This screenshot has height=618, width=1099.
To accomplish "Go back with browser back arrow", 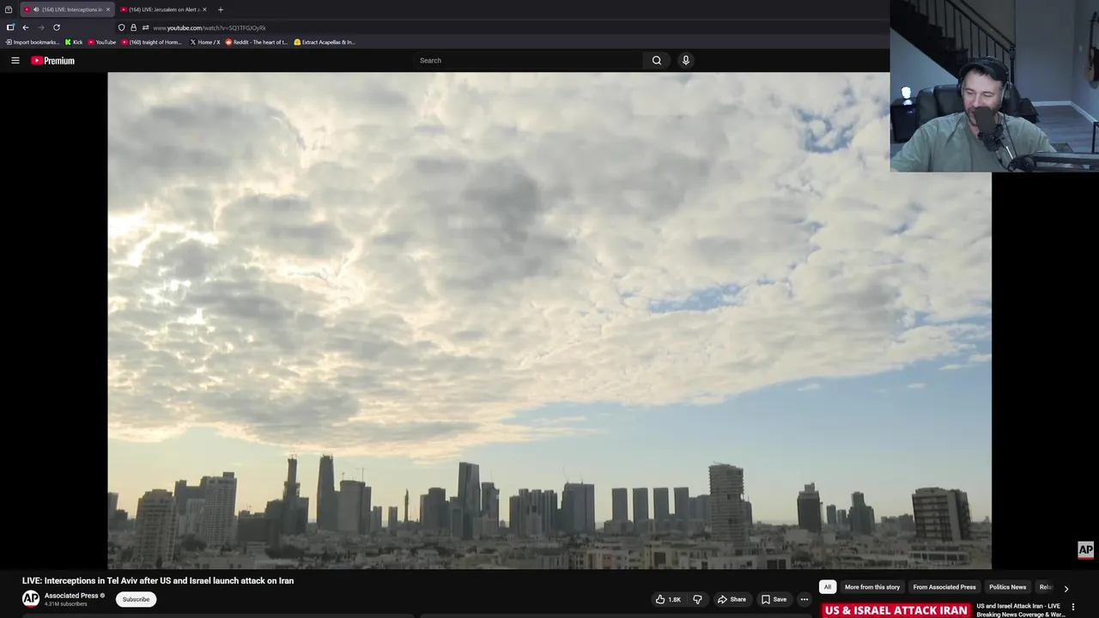I will (26, 27).
